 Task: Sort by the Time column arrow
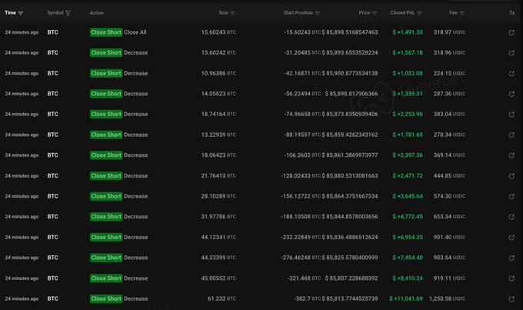(21, 13)
